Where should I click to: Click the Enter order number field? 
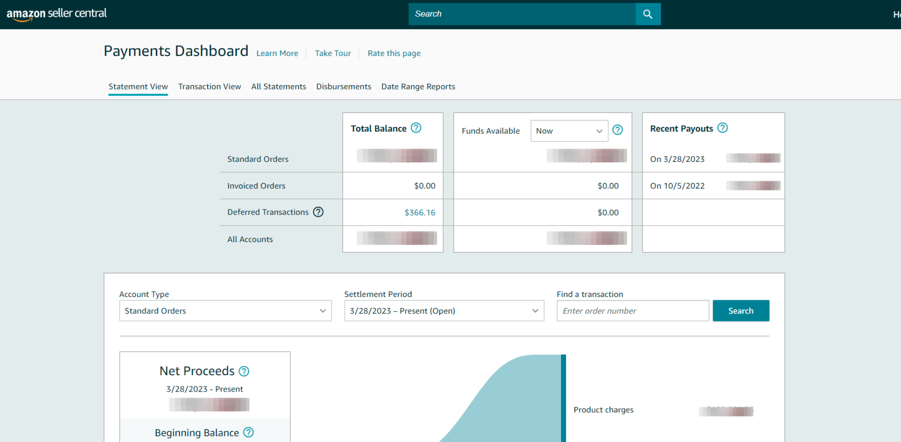click(633, 311)
